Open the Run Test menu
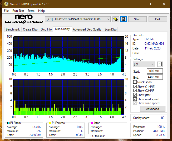172x141 pixels. [18, 11]
